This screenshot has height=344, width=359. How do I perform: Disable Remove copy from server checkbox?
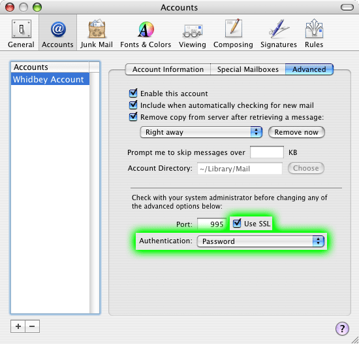133,116
